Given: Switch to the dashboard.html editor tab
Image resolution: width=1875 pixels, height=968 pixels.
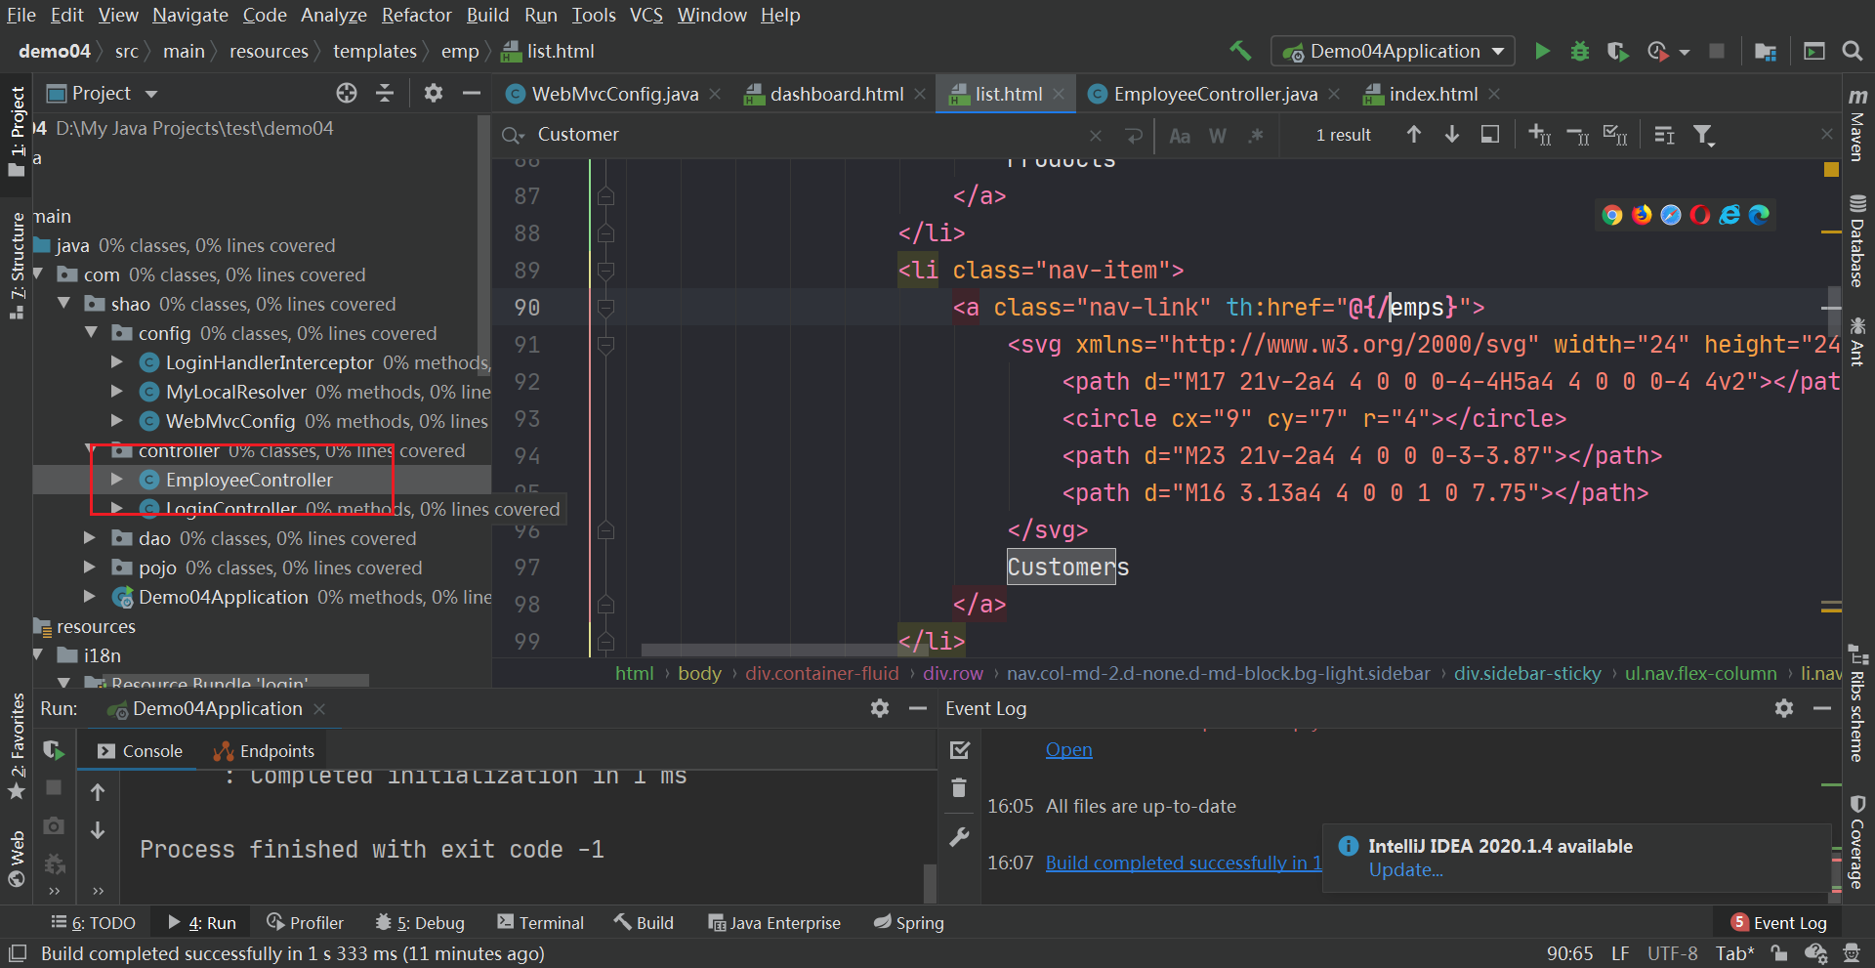Looking at the screenshot, I should pos(836,94).
